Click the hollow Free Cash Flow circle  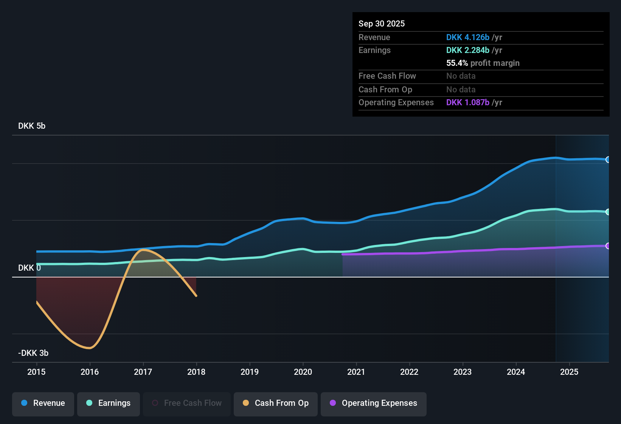click(x=155, y=403)
